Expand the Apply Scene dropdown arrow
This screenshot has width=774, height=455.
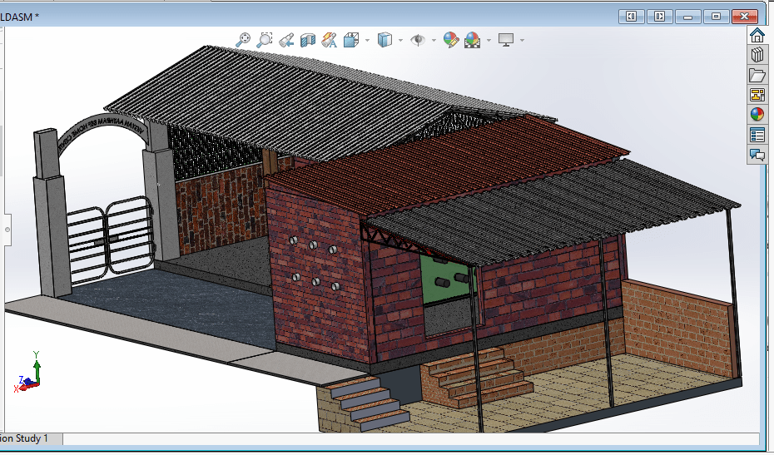tap(489, 40)
